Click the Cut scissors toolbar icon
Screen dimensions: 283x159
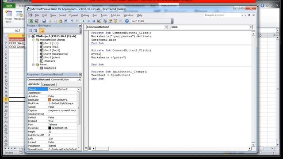click(x=50, y=21)
